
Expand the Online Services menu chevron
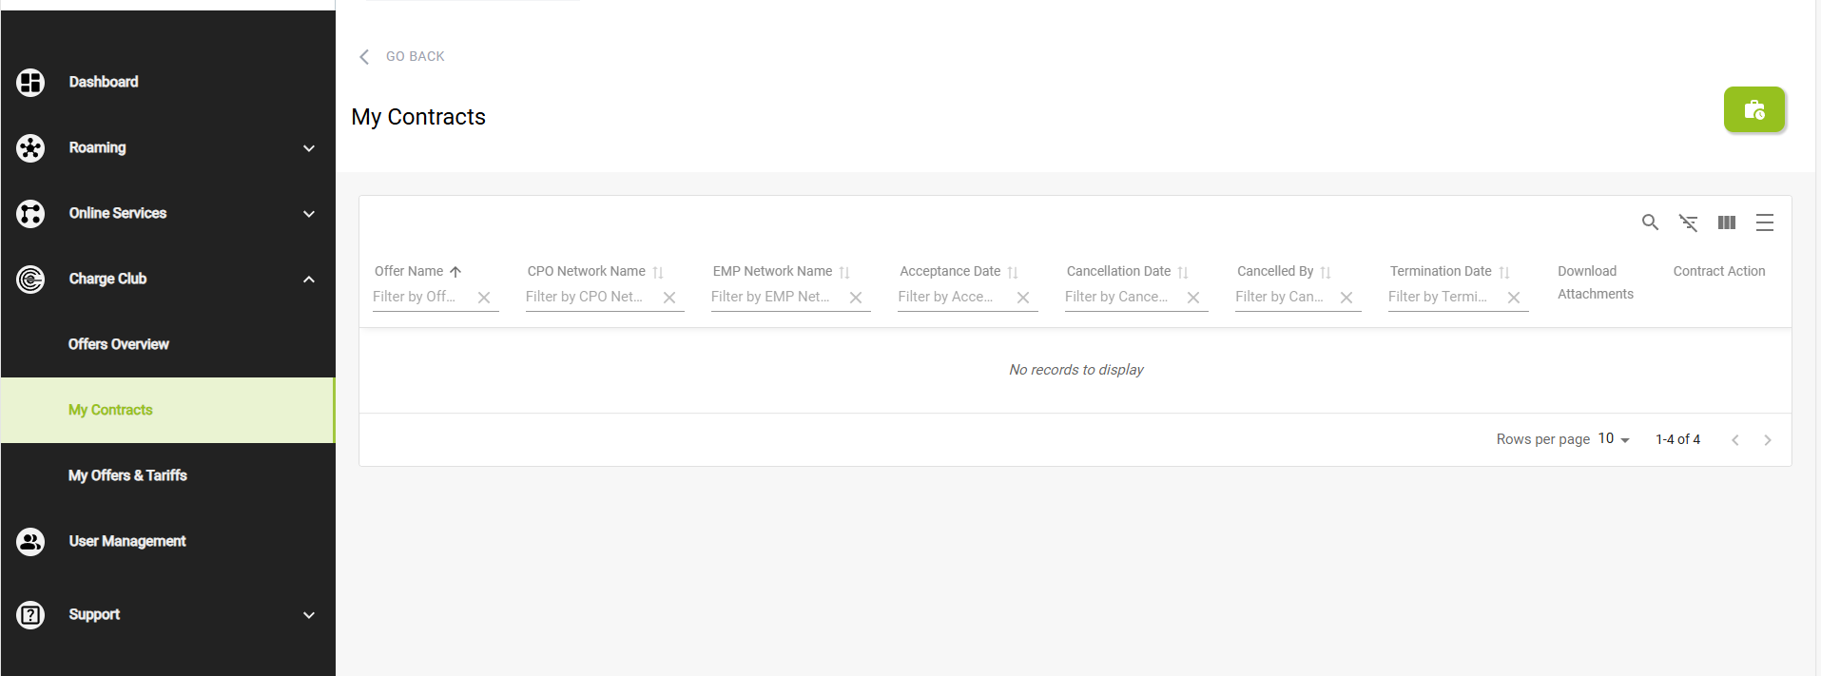pyautogui.click(x=309, y=214)
